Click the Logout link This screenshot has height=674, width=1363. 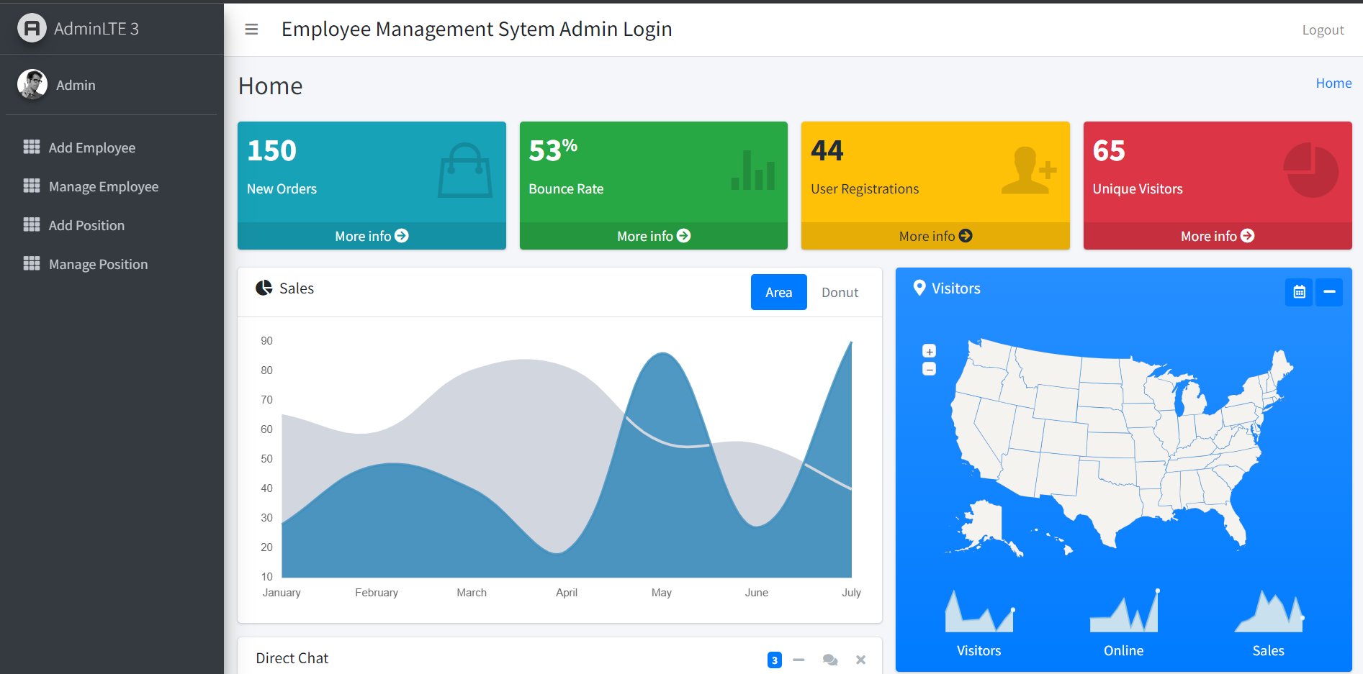pos(1323,29)
